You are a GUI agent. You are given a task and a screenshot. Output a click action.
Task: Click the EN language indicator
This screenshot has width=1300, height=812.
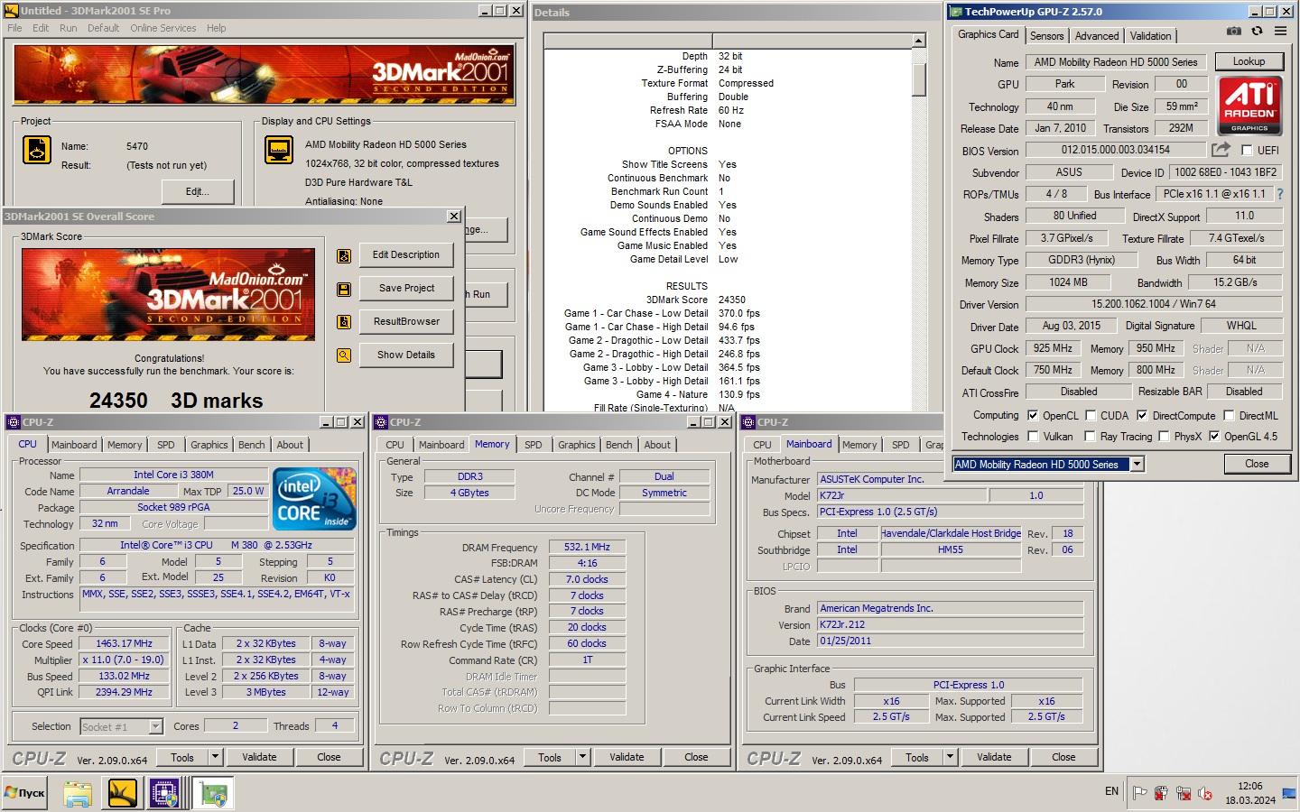coord(1111,791)
